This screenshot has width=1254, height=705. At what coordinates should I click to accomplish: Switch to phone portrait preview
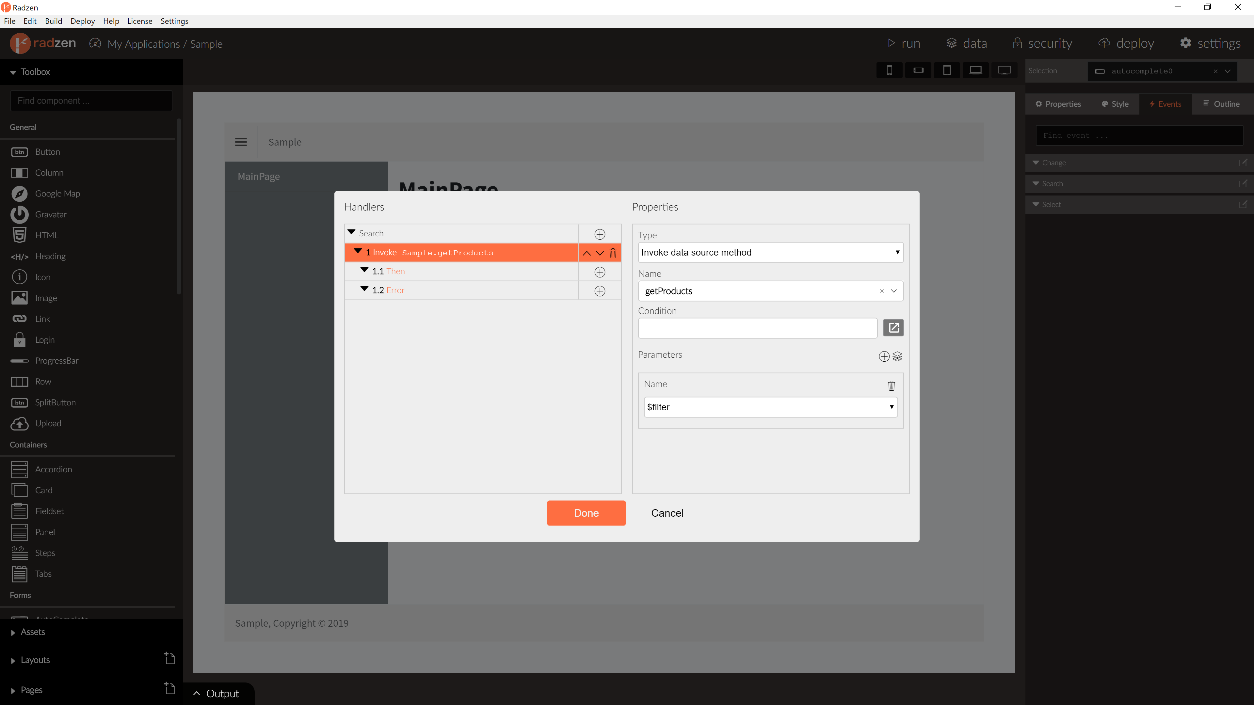pyautogui.click(x=889, y=70)
